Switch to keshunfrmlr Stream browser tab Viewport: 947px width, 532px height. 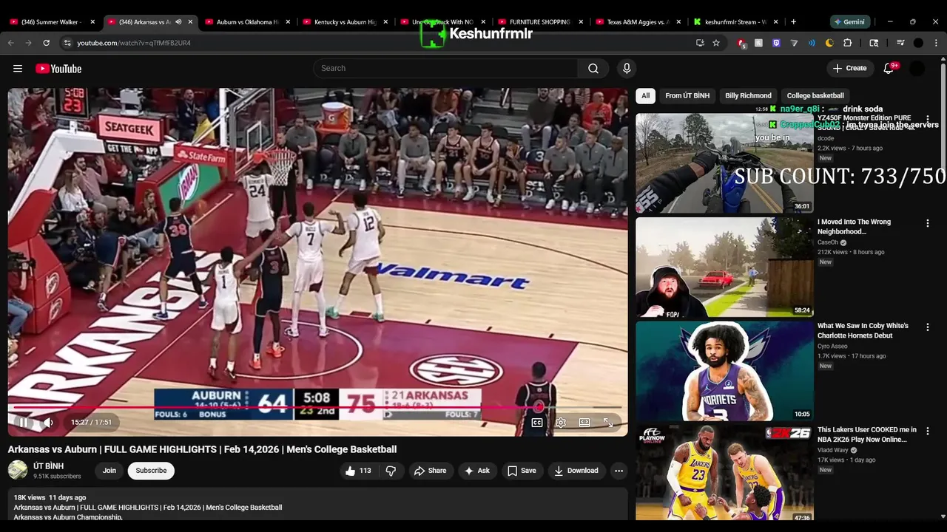(x=735, y=22)
